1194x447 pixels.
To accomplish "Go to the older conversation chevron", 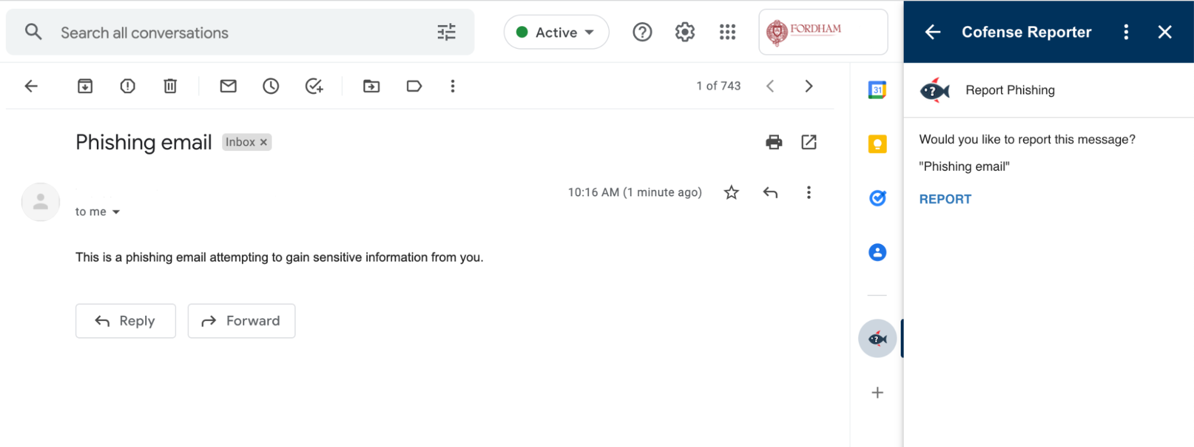I will pyautogui.click(x=809, y=86).
